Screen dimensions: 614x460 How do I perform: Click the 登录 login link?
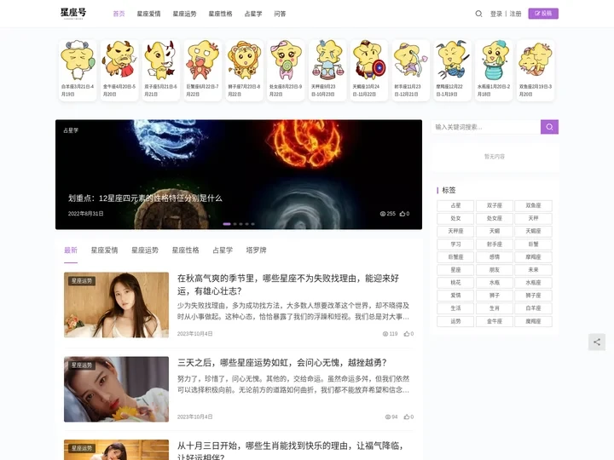[496, 14]
